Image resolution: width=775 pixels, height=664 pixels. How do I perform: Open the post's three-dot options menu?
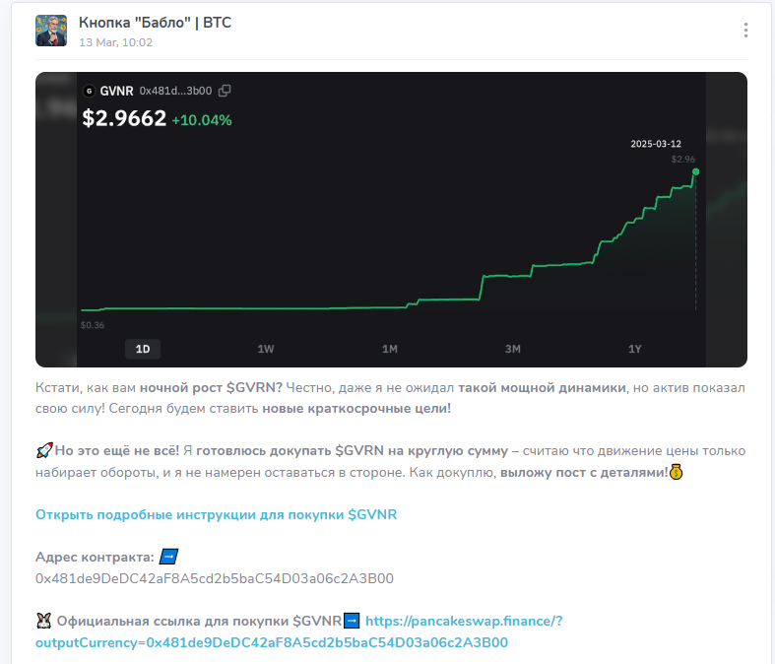pyautogui.click(x=745, y=31)
